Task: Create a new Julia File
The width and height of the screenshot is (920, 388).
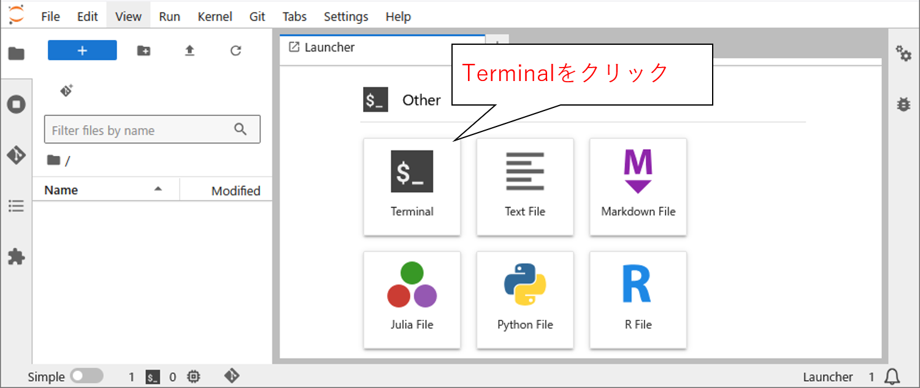Action: [x=412, y=300]
